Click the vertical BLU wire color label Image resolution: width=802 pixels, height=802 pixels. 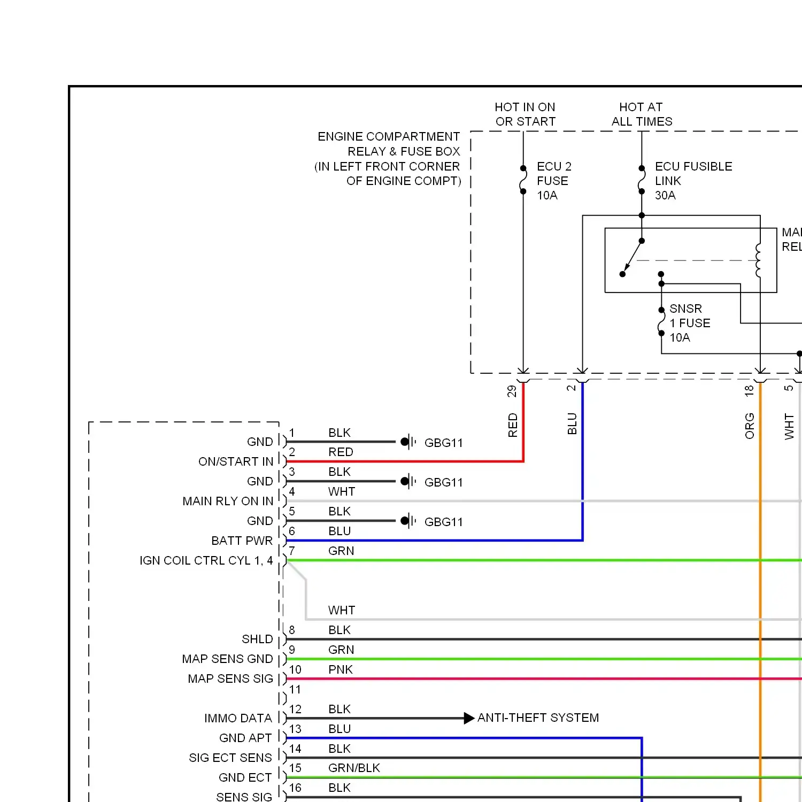click(572, 423)
